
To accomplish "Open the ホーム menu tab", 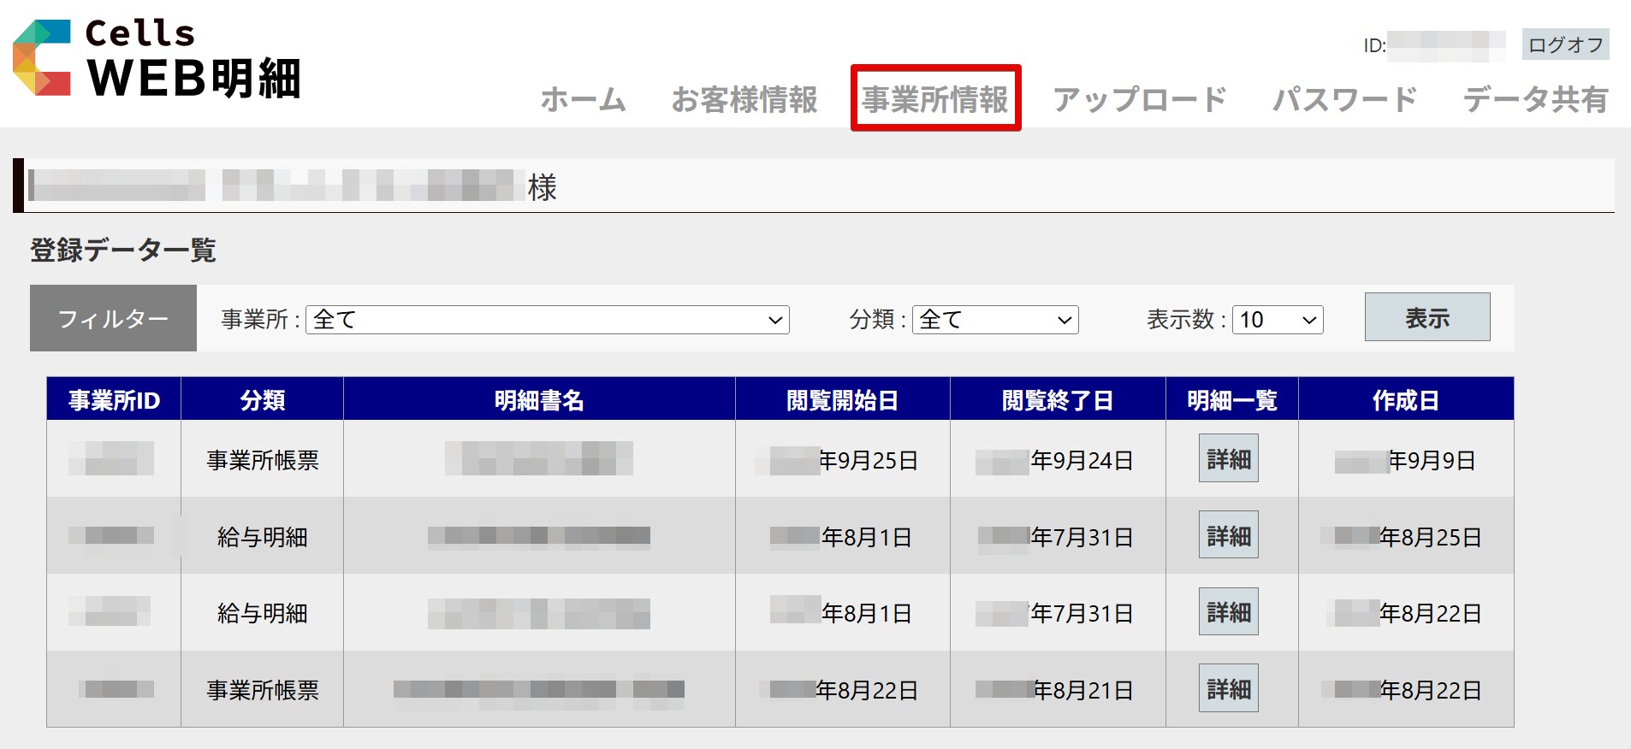I will click(583, 100).
